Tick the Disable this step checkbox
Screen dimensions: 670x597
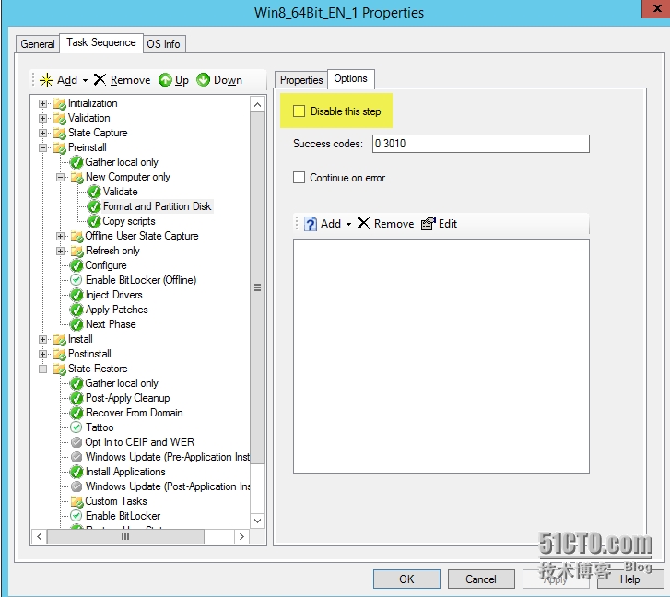pyautogui.click(x=299, y=111)
